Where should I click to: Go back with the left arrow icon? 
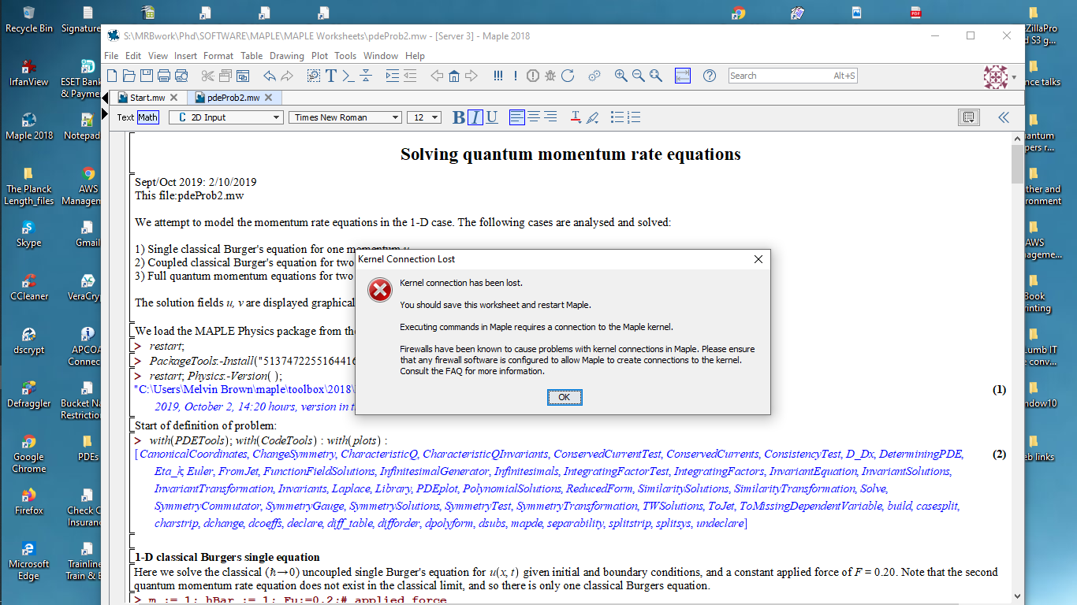pos(437,76)
